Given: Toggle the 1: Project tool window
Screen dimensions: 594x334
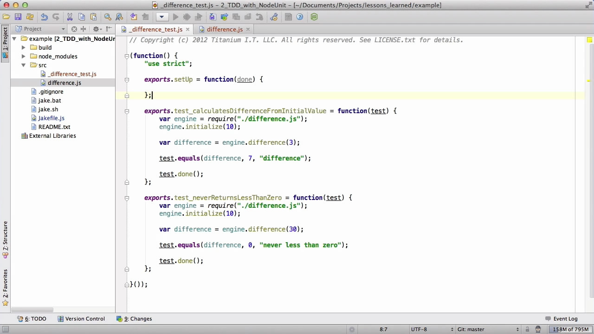Looking at the screenshot, I should (5, 43).
